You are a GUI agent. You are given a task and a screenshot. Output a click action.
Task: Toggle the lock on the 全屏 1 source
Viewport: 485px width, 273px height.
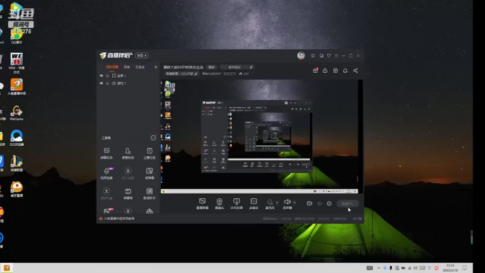107,75
